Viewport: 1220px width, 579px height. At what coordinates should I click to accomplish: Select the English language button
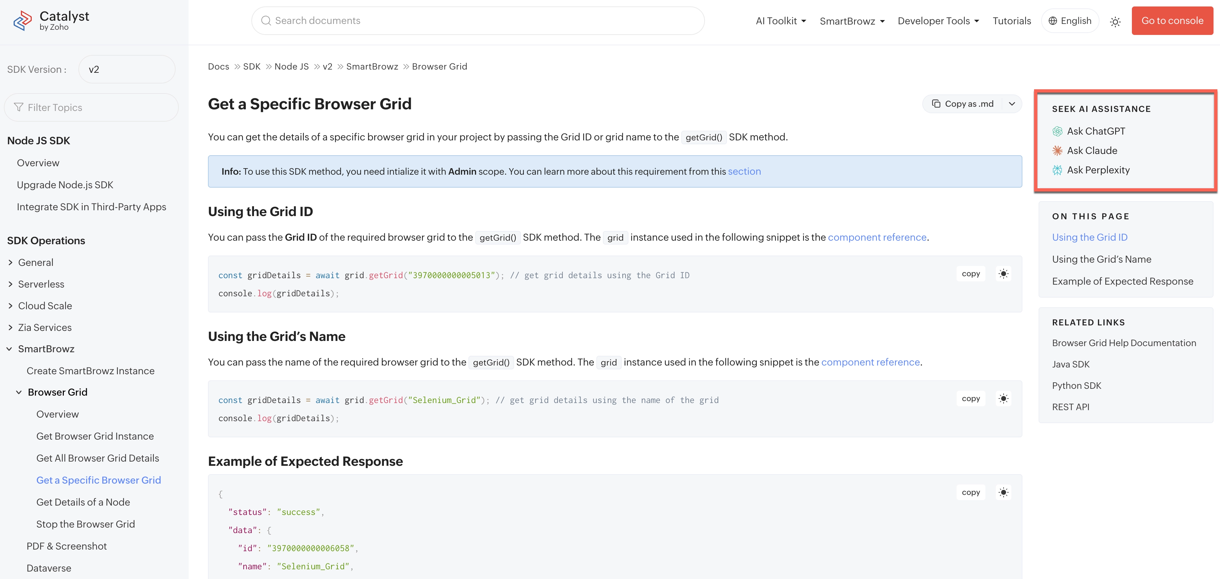[1070, 21]
